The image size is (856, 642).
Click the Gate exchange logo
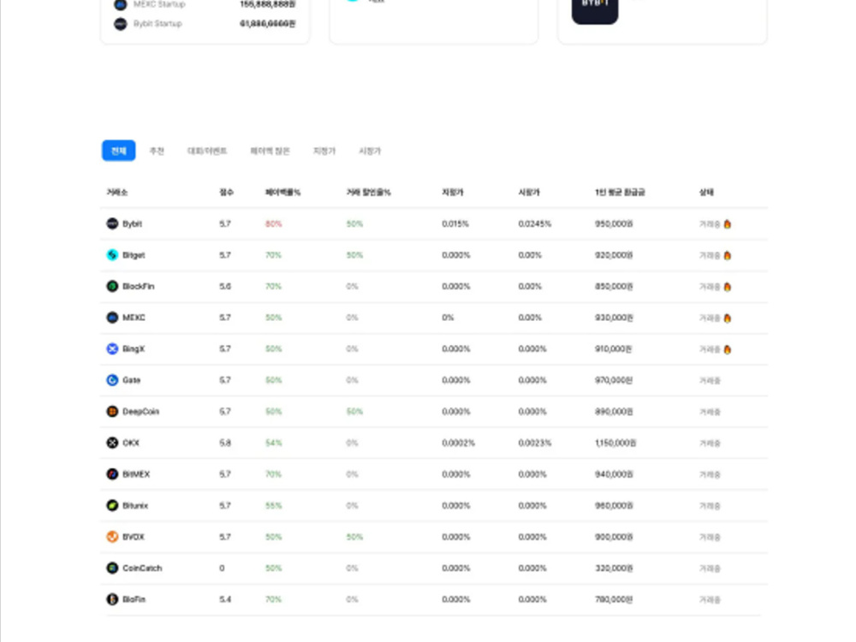pos(112,380)
